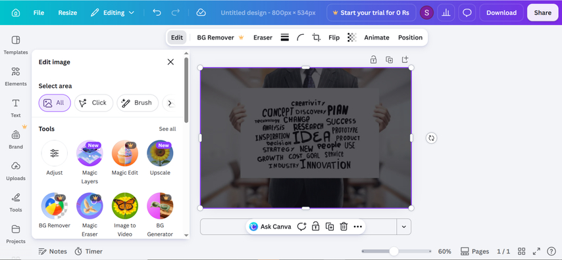Click the Share button
The image size is (562, 260).
coord(543,13)
